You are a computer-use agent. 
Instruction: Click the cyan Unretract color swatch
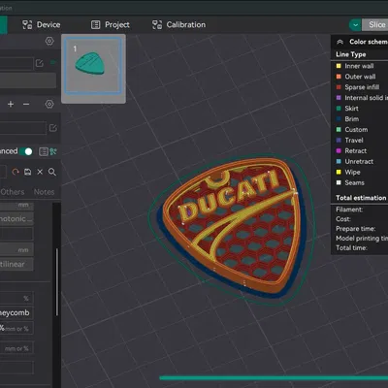[x=339, y=161]
